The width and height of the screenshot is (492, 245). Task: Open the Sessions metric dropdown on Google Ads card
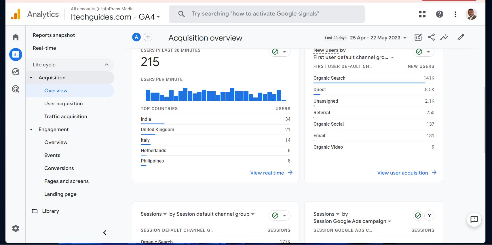[x=326, y=214]
